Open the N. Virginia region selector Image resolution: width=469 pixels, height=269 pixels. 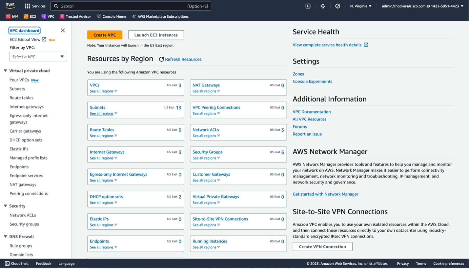pos(361,6)
